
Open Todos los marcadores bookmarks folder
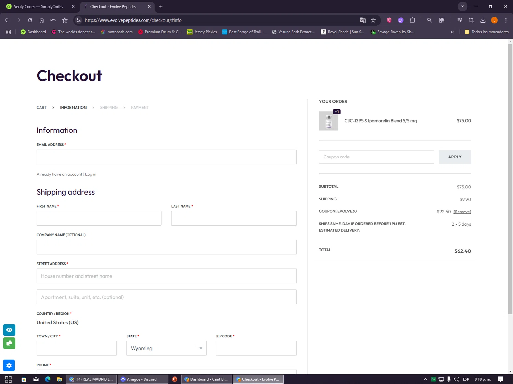coord(486,32)
